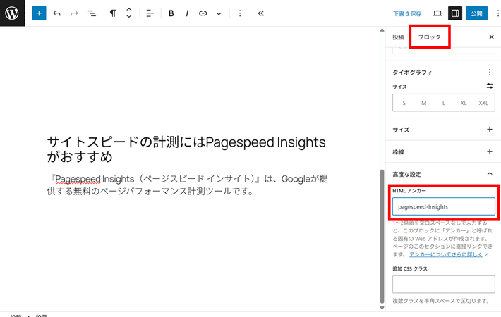
Task: Open more rich text controls dropdown
Action: tap(219, 13)
